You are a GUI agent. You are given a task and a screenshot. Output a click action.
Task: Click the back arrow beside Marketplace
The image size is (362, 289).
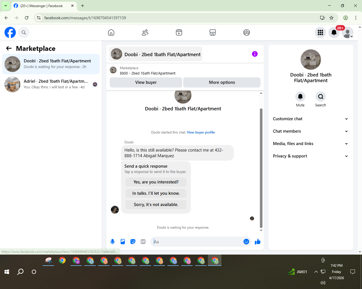[9, 49]
